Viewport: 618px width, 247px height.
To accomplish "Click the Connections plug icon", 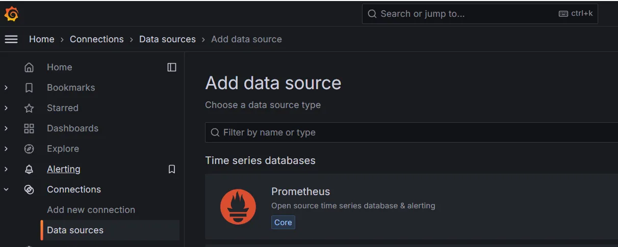I will coord(29,189).
